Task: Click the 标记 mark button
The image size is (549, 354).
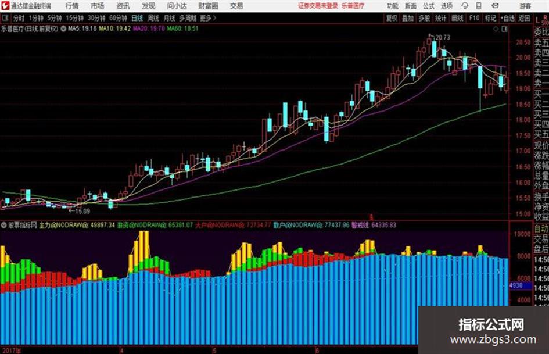Action: click(x=490, y=18)
